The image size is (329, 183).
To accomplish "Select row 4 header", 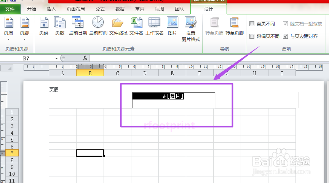I will tap(12, 133).
